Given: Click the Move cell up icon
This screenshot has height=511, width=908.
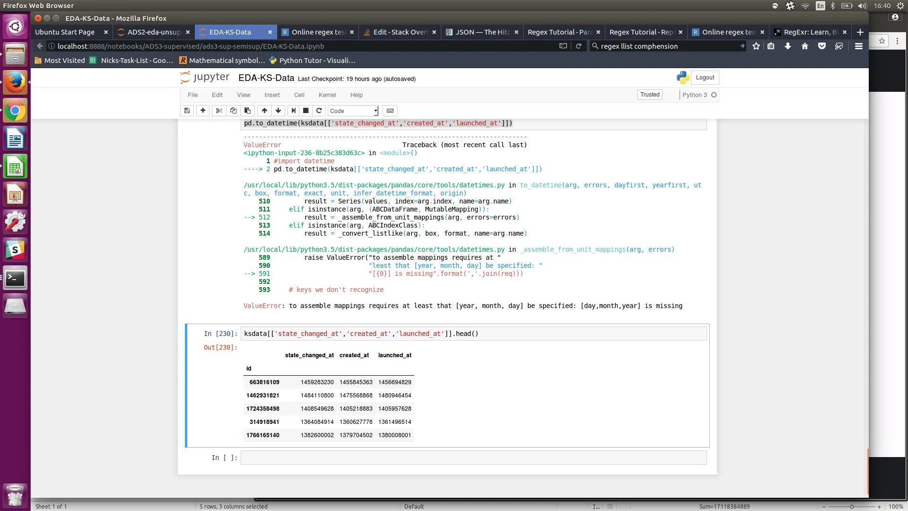Looking at the screenshot, I should (x=264, y=110).
